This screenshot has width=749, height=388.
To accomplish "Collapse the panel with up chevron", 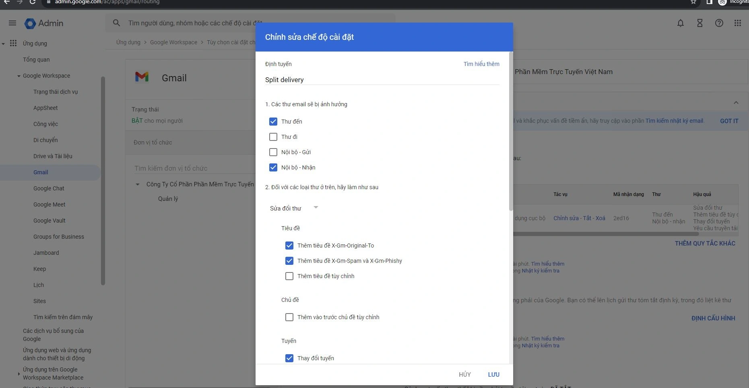I will click(x=736, y=103).
